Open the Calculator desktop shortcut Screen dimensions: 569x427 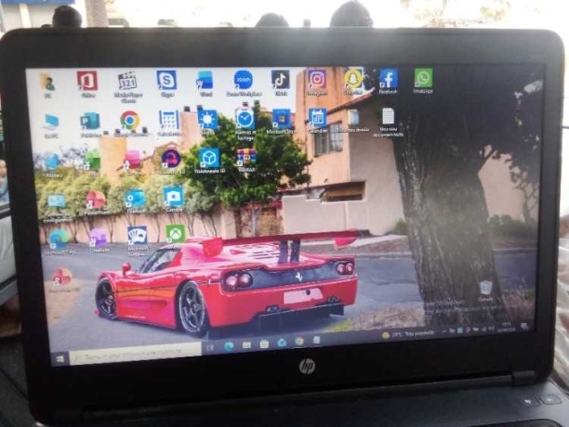pyautogui.click(x=169, y=123)
